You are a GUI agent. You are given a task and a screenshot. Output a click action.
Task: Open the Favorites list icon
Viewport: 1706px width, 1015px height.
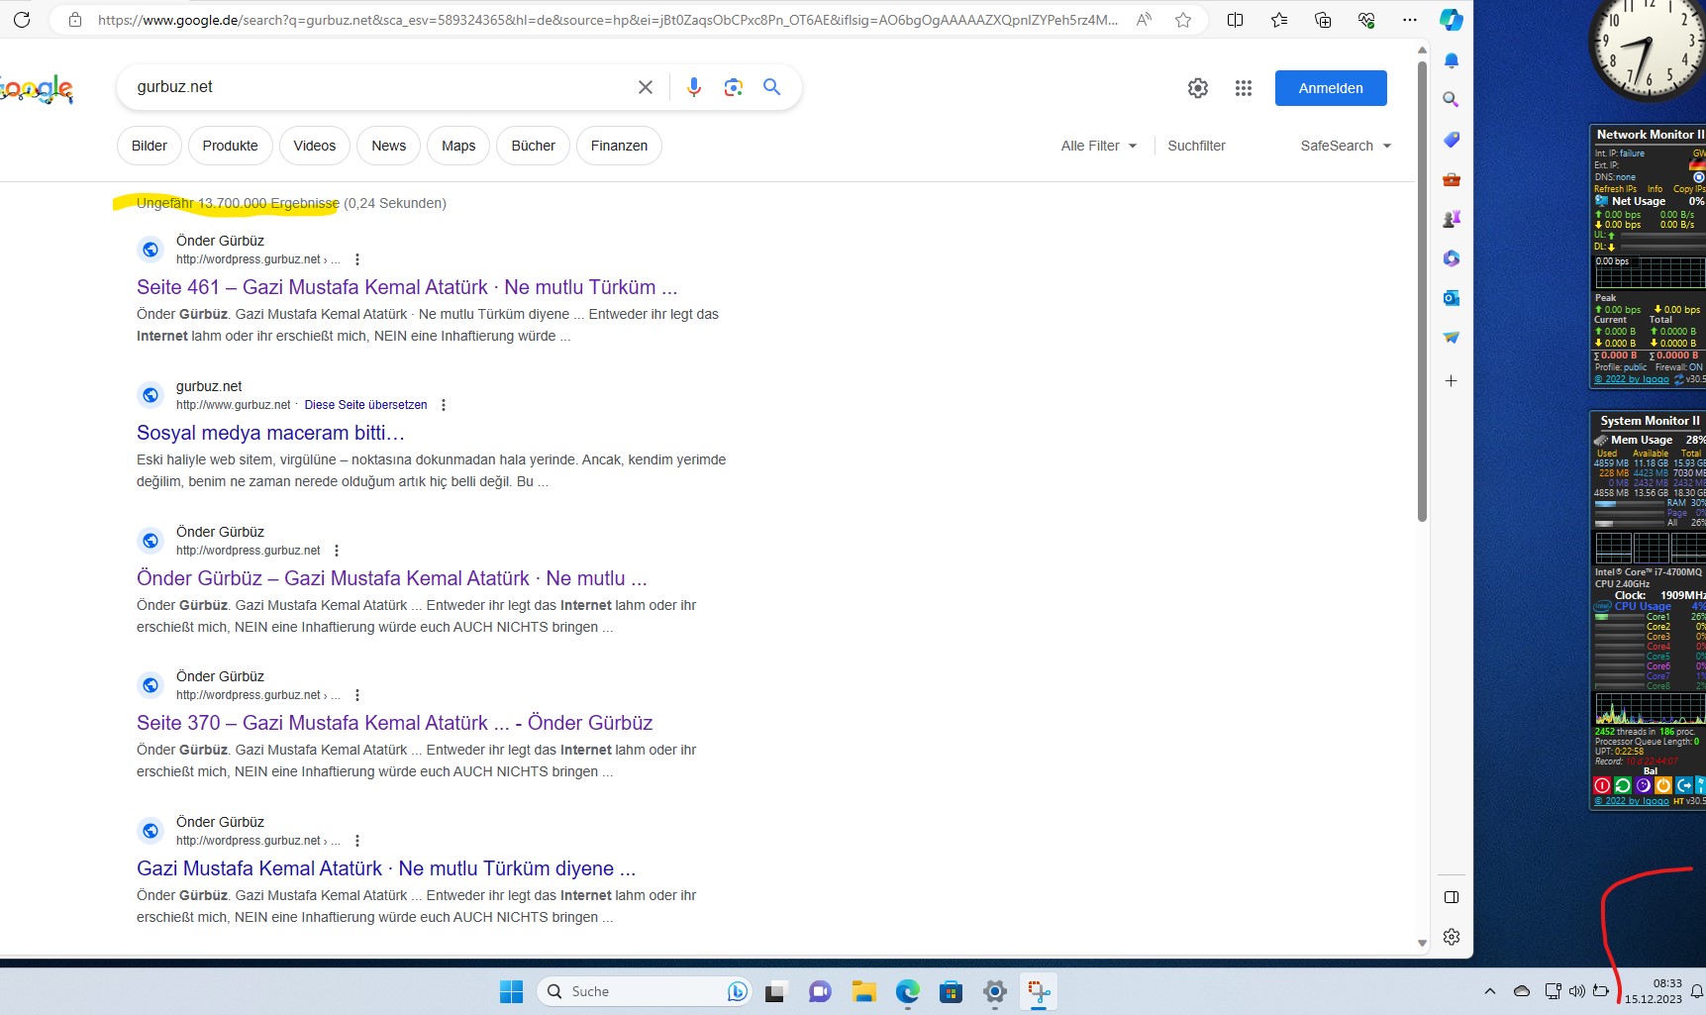1279,20
